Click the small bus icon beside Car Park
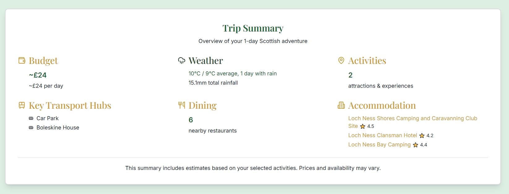The height and width of the screenshot is (194, 509). [x=31, y=118]
